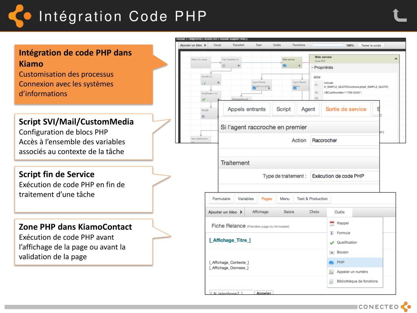
Task: Switch to the Appels entrants tab
Action: pyautogui.click(x=246, y=109)
